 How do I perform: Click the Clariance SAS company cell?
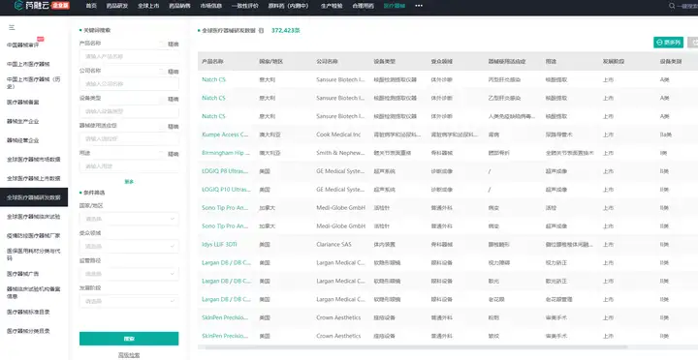click(333, 245)
